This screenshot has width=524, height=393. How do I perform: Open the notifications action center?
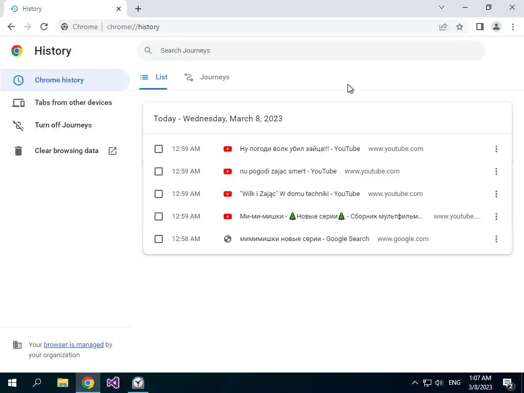[x=508, y=383]
